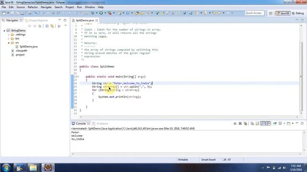Click Terminate in the Console toolbar
Image resolution: width=307 pixels, height=172 pixels.
pyautogui.click(x=235, y=123)
